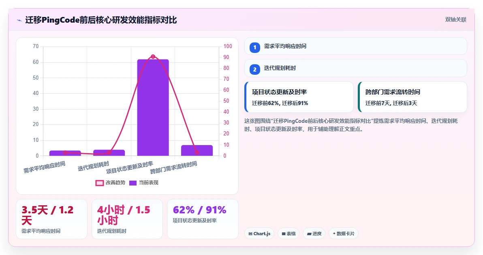Click the 迁移前62%, 迁移后91% text
The width and height of the screenshot is (483, 255).
(x=280, y=103)
